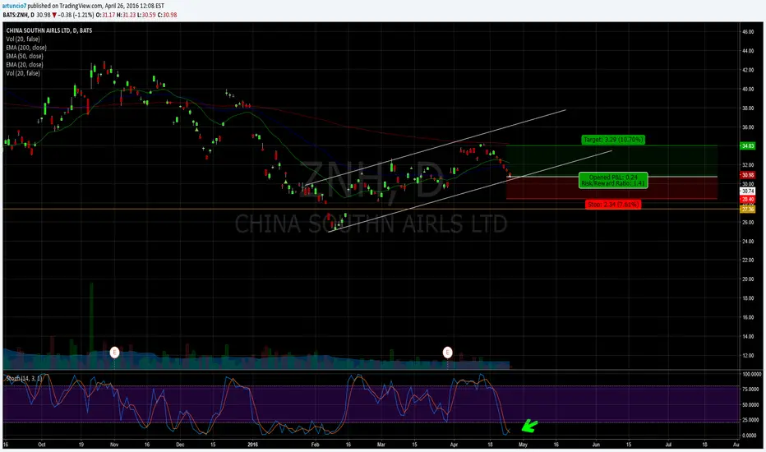This screenshot has height=452, width=766.
Task: Click the green 34.03 target price tag
Action: point(747,145)
